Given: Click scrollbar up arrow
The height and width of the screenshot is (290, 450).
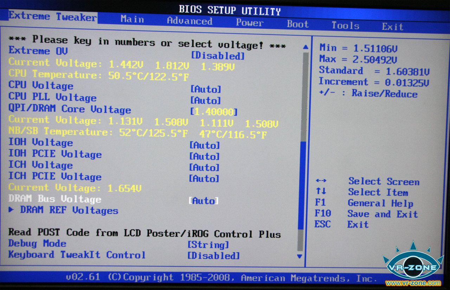Looking at the screenshot, I should coord(306,47).
